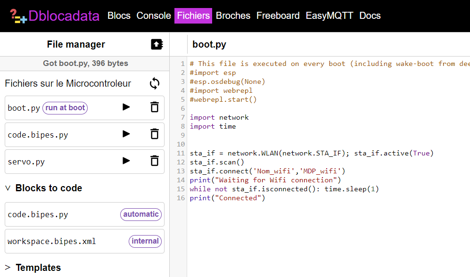Image resolution: width=470 pixels, height=277 pixels.
Task: Open workspace.bipes.xml internal file
Action: click(52, 241)
